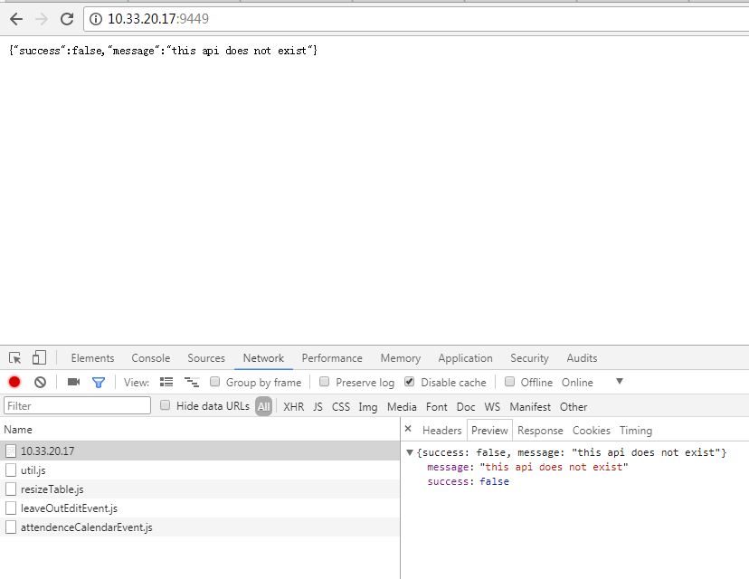This screenshot has width=749, height=579.
Task: Enable Group by frame
Action: pyautogui.click(x=215, y=382)
